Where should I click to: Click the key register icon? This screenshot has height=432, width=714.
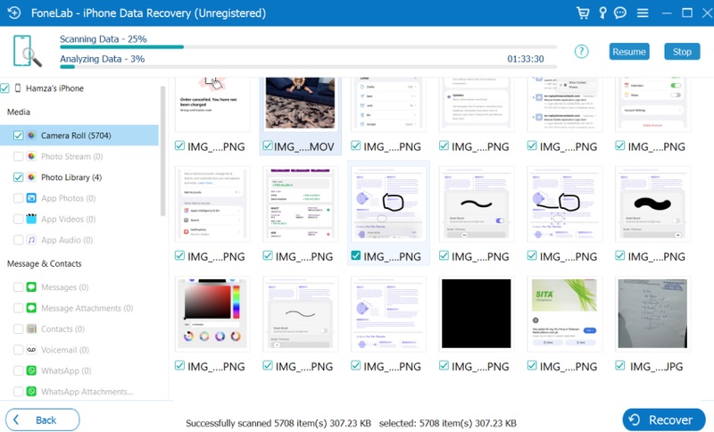tap(602, 12)
